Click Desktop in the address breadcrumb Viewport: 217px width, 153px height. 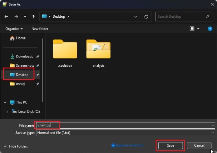59,17
